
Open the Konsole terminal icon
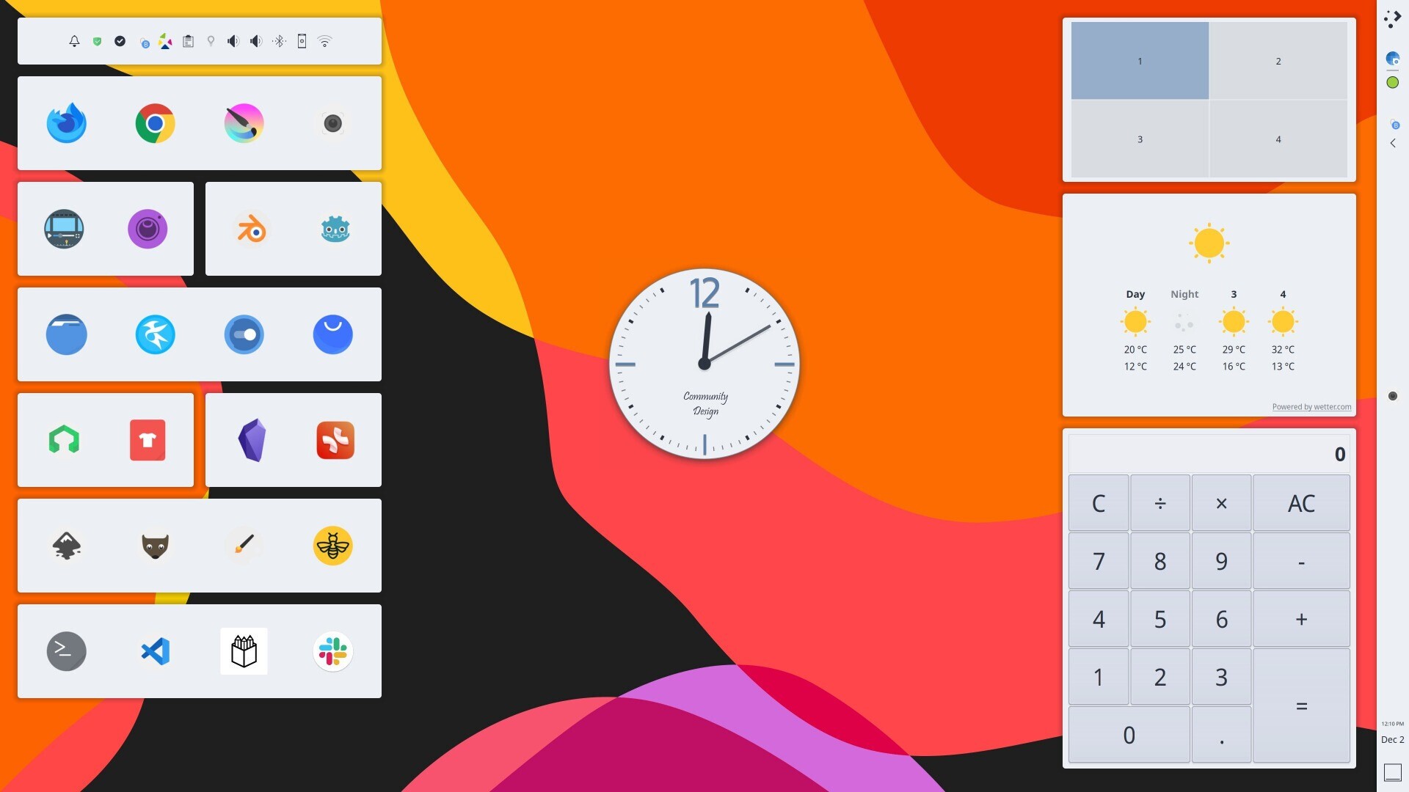pyautogui.click(x=66, y=651)
